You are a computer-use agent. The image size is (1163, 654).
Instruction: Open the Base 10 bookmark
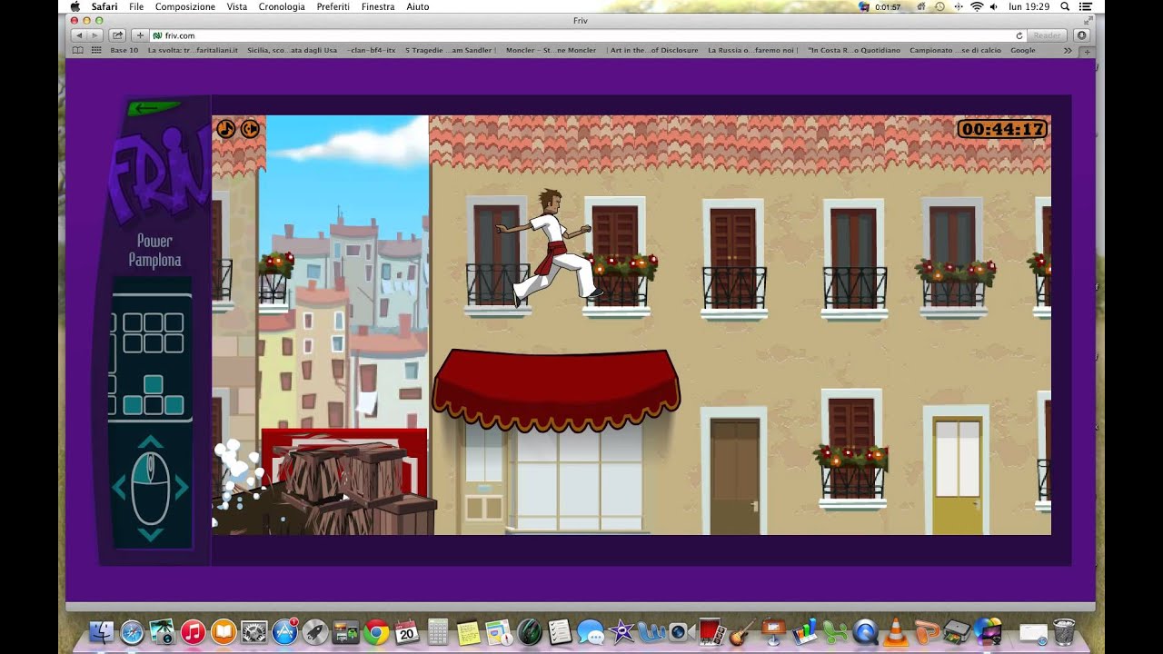124,51
